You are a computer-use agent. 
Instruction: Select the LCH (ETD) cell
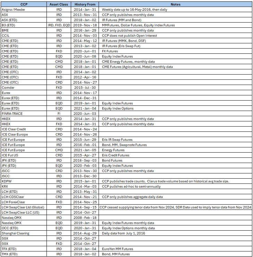tap(24, 192)
